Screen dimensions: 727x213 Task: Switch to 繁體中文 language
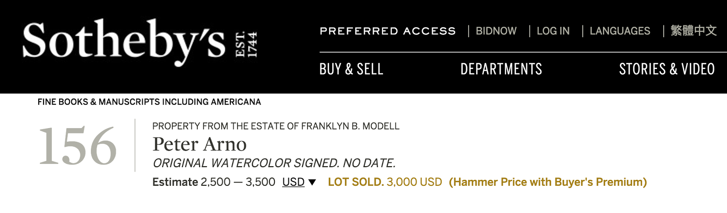[x=693, y=31]
